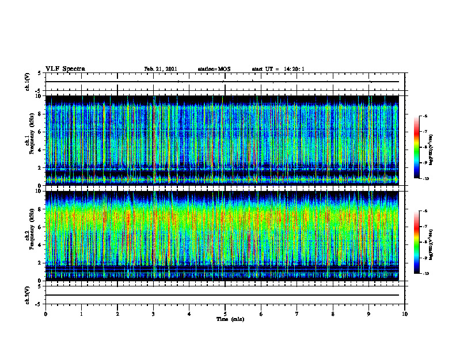Click the "9" tick on the time axis
The height and width of the screenshot is (352, 456).
(368, 314)
